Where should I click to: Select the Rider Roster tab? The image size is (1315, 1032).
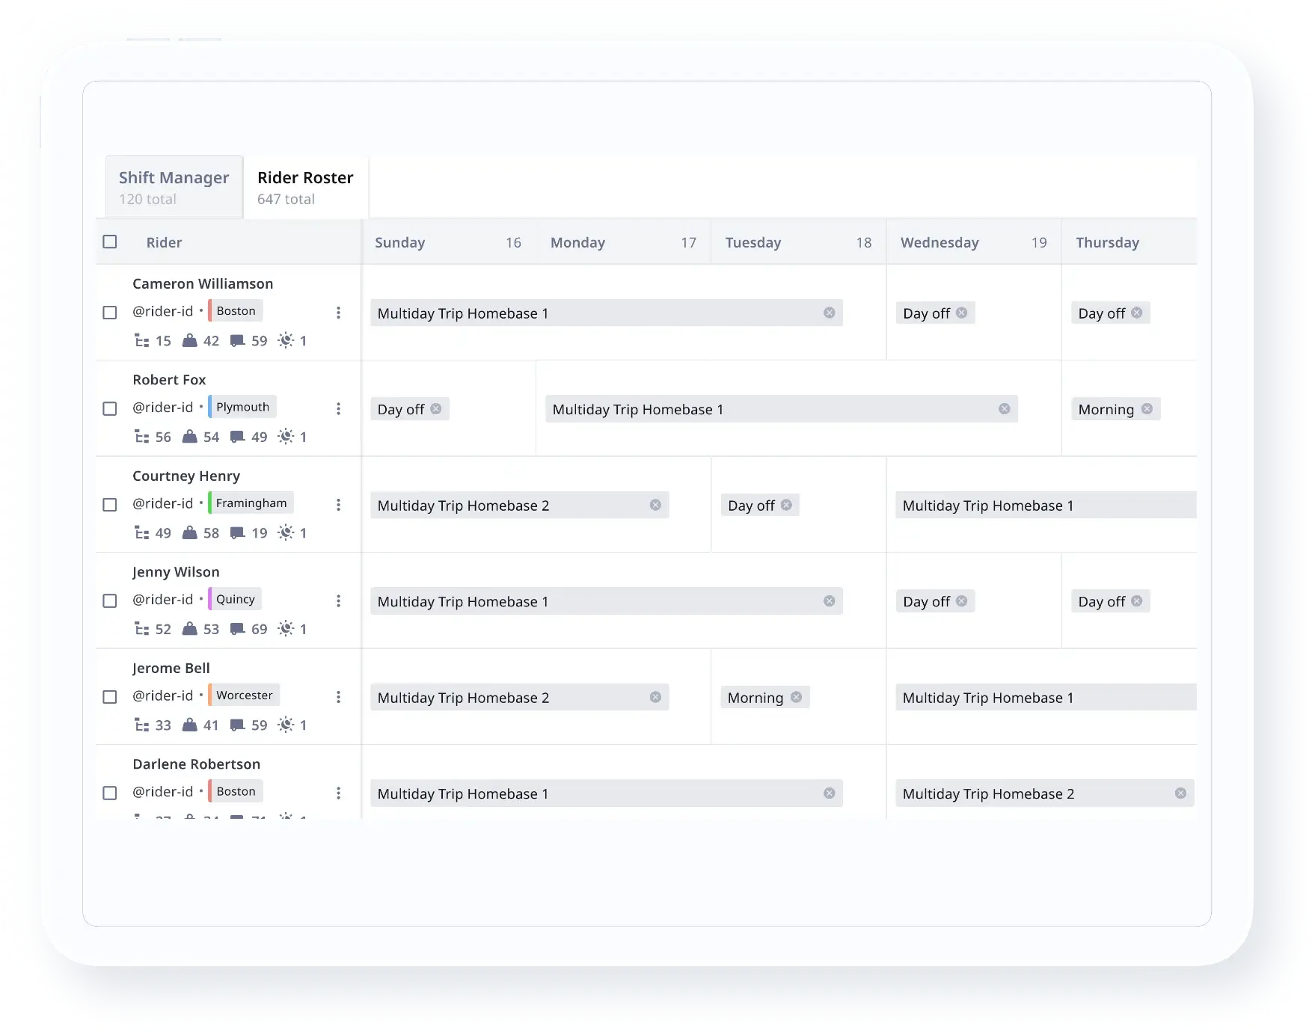[x=305, y=187]
